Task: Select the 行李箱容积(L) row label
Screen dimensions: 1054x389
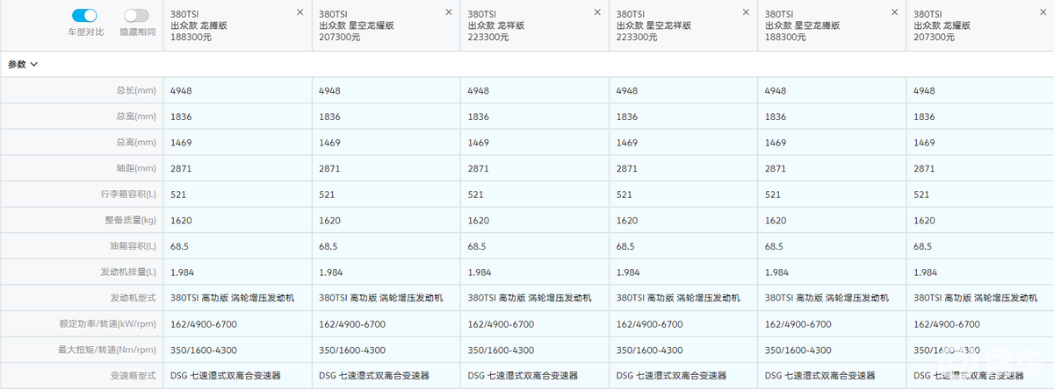Action: coord(128,194)
